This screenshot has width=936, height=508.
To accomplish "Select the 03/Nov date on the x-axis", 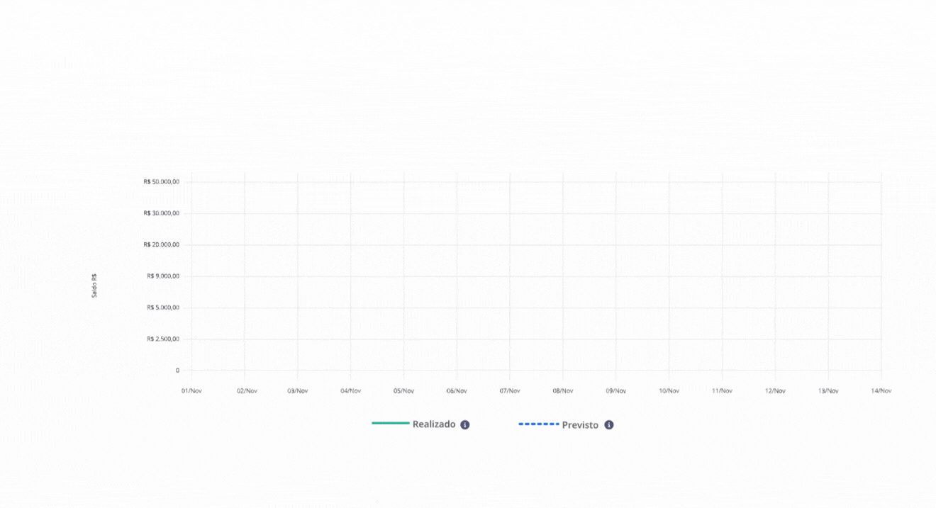I will [298, 391].
